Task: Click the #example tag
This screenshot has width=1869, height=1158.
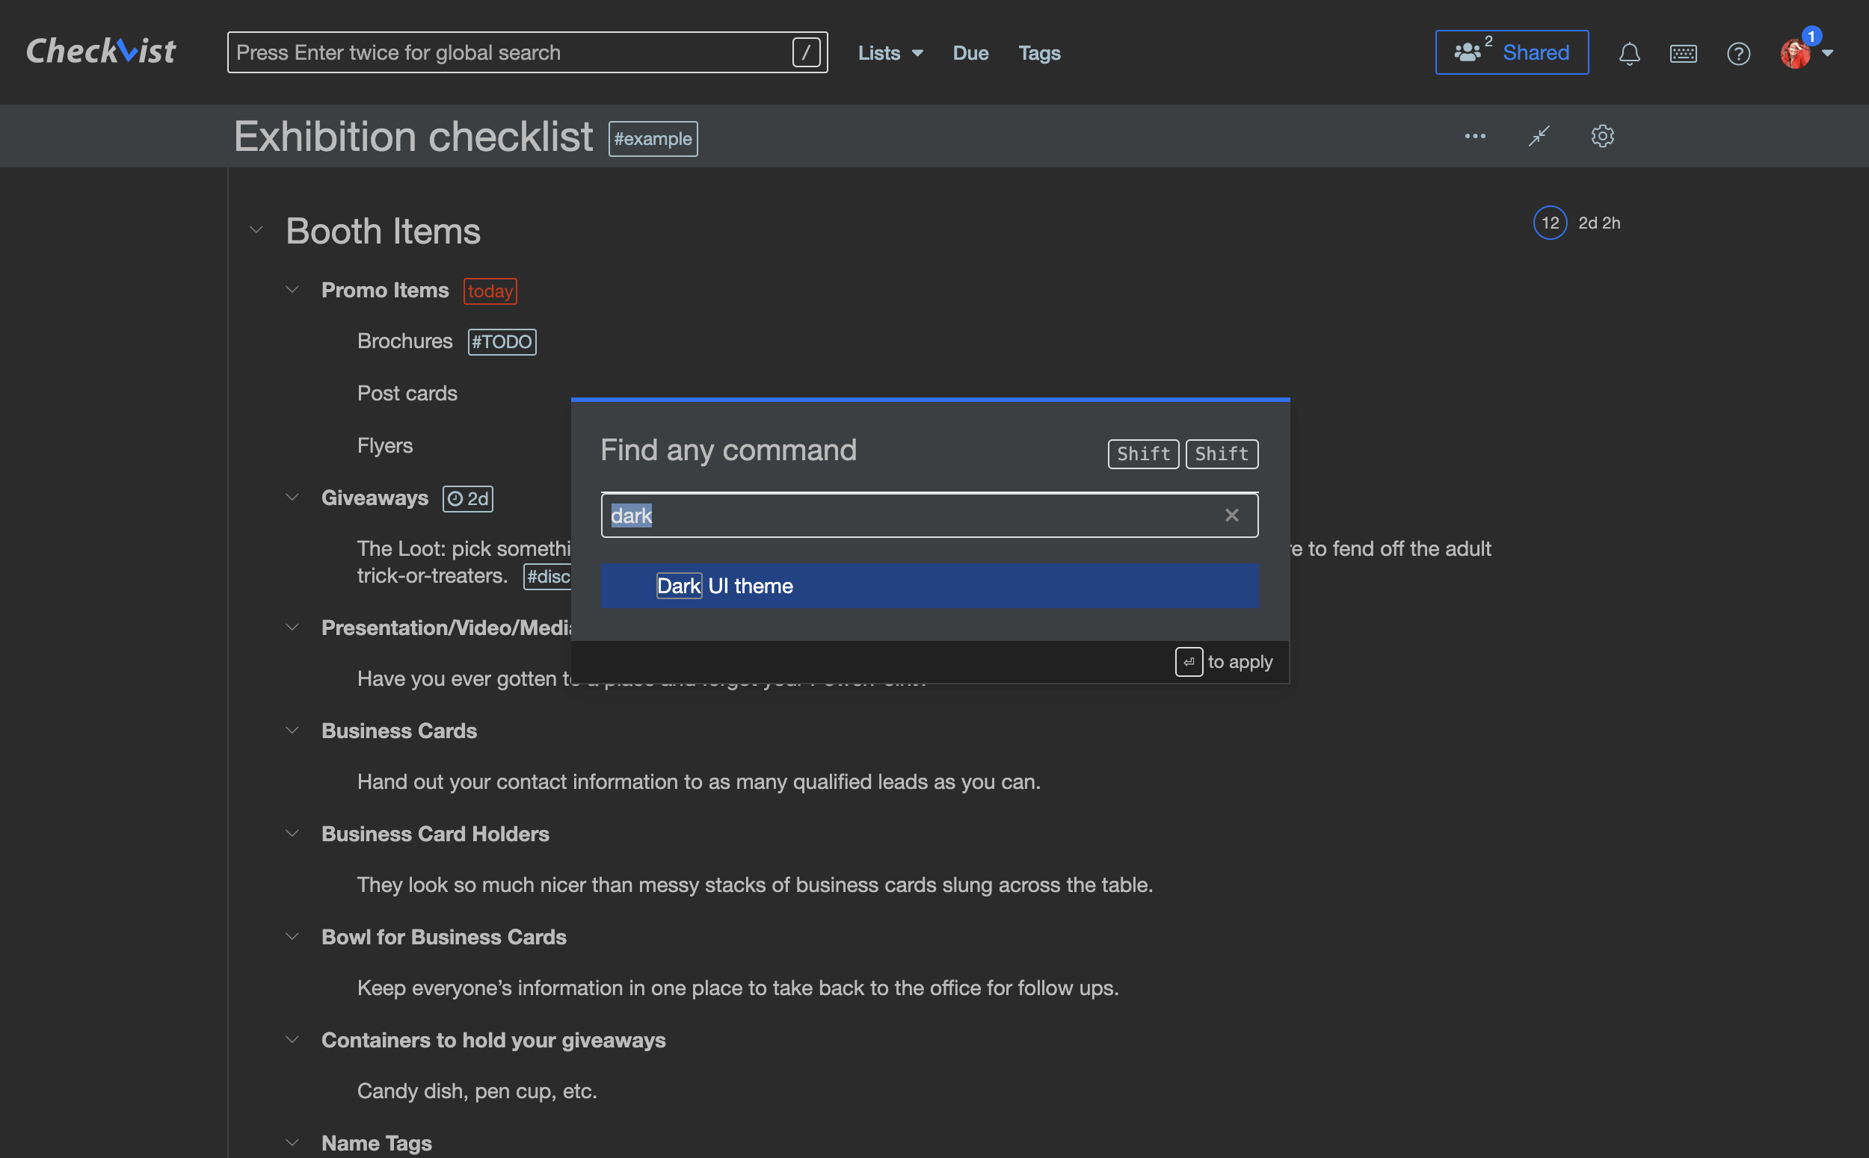Action: tap(653, 139)
